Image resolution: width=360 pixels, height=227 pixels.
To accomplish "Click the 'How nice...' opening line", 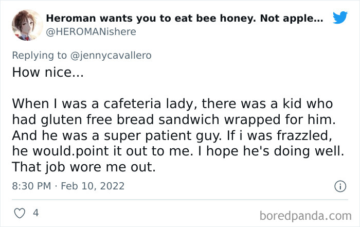I will pos(47,72).
